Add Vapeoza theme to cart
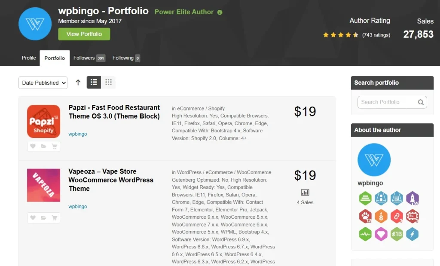Screen dimensions: 440x266 click(x=54, y=218)
